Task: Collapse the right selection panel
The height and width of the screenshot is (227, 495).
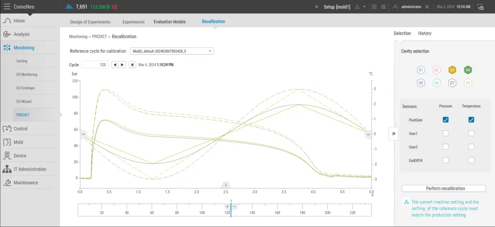Action: coord(394,133)
